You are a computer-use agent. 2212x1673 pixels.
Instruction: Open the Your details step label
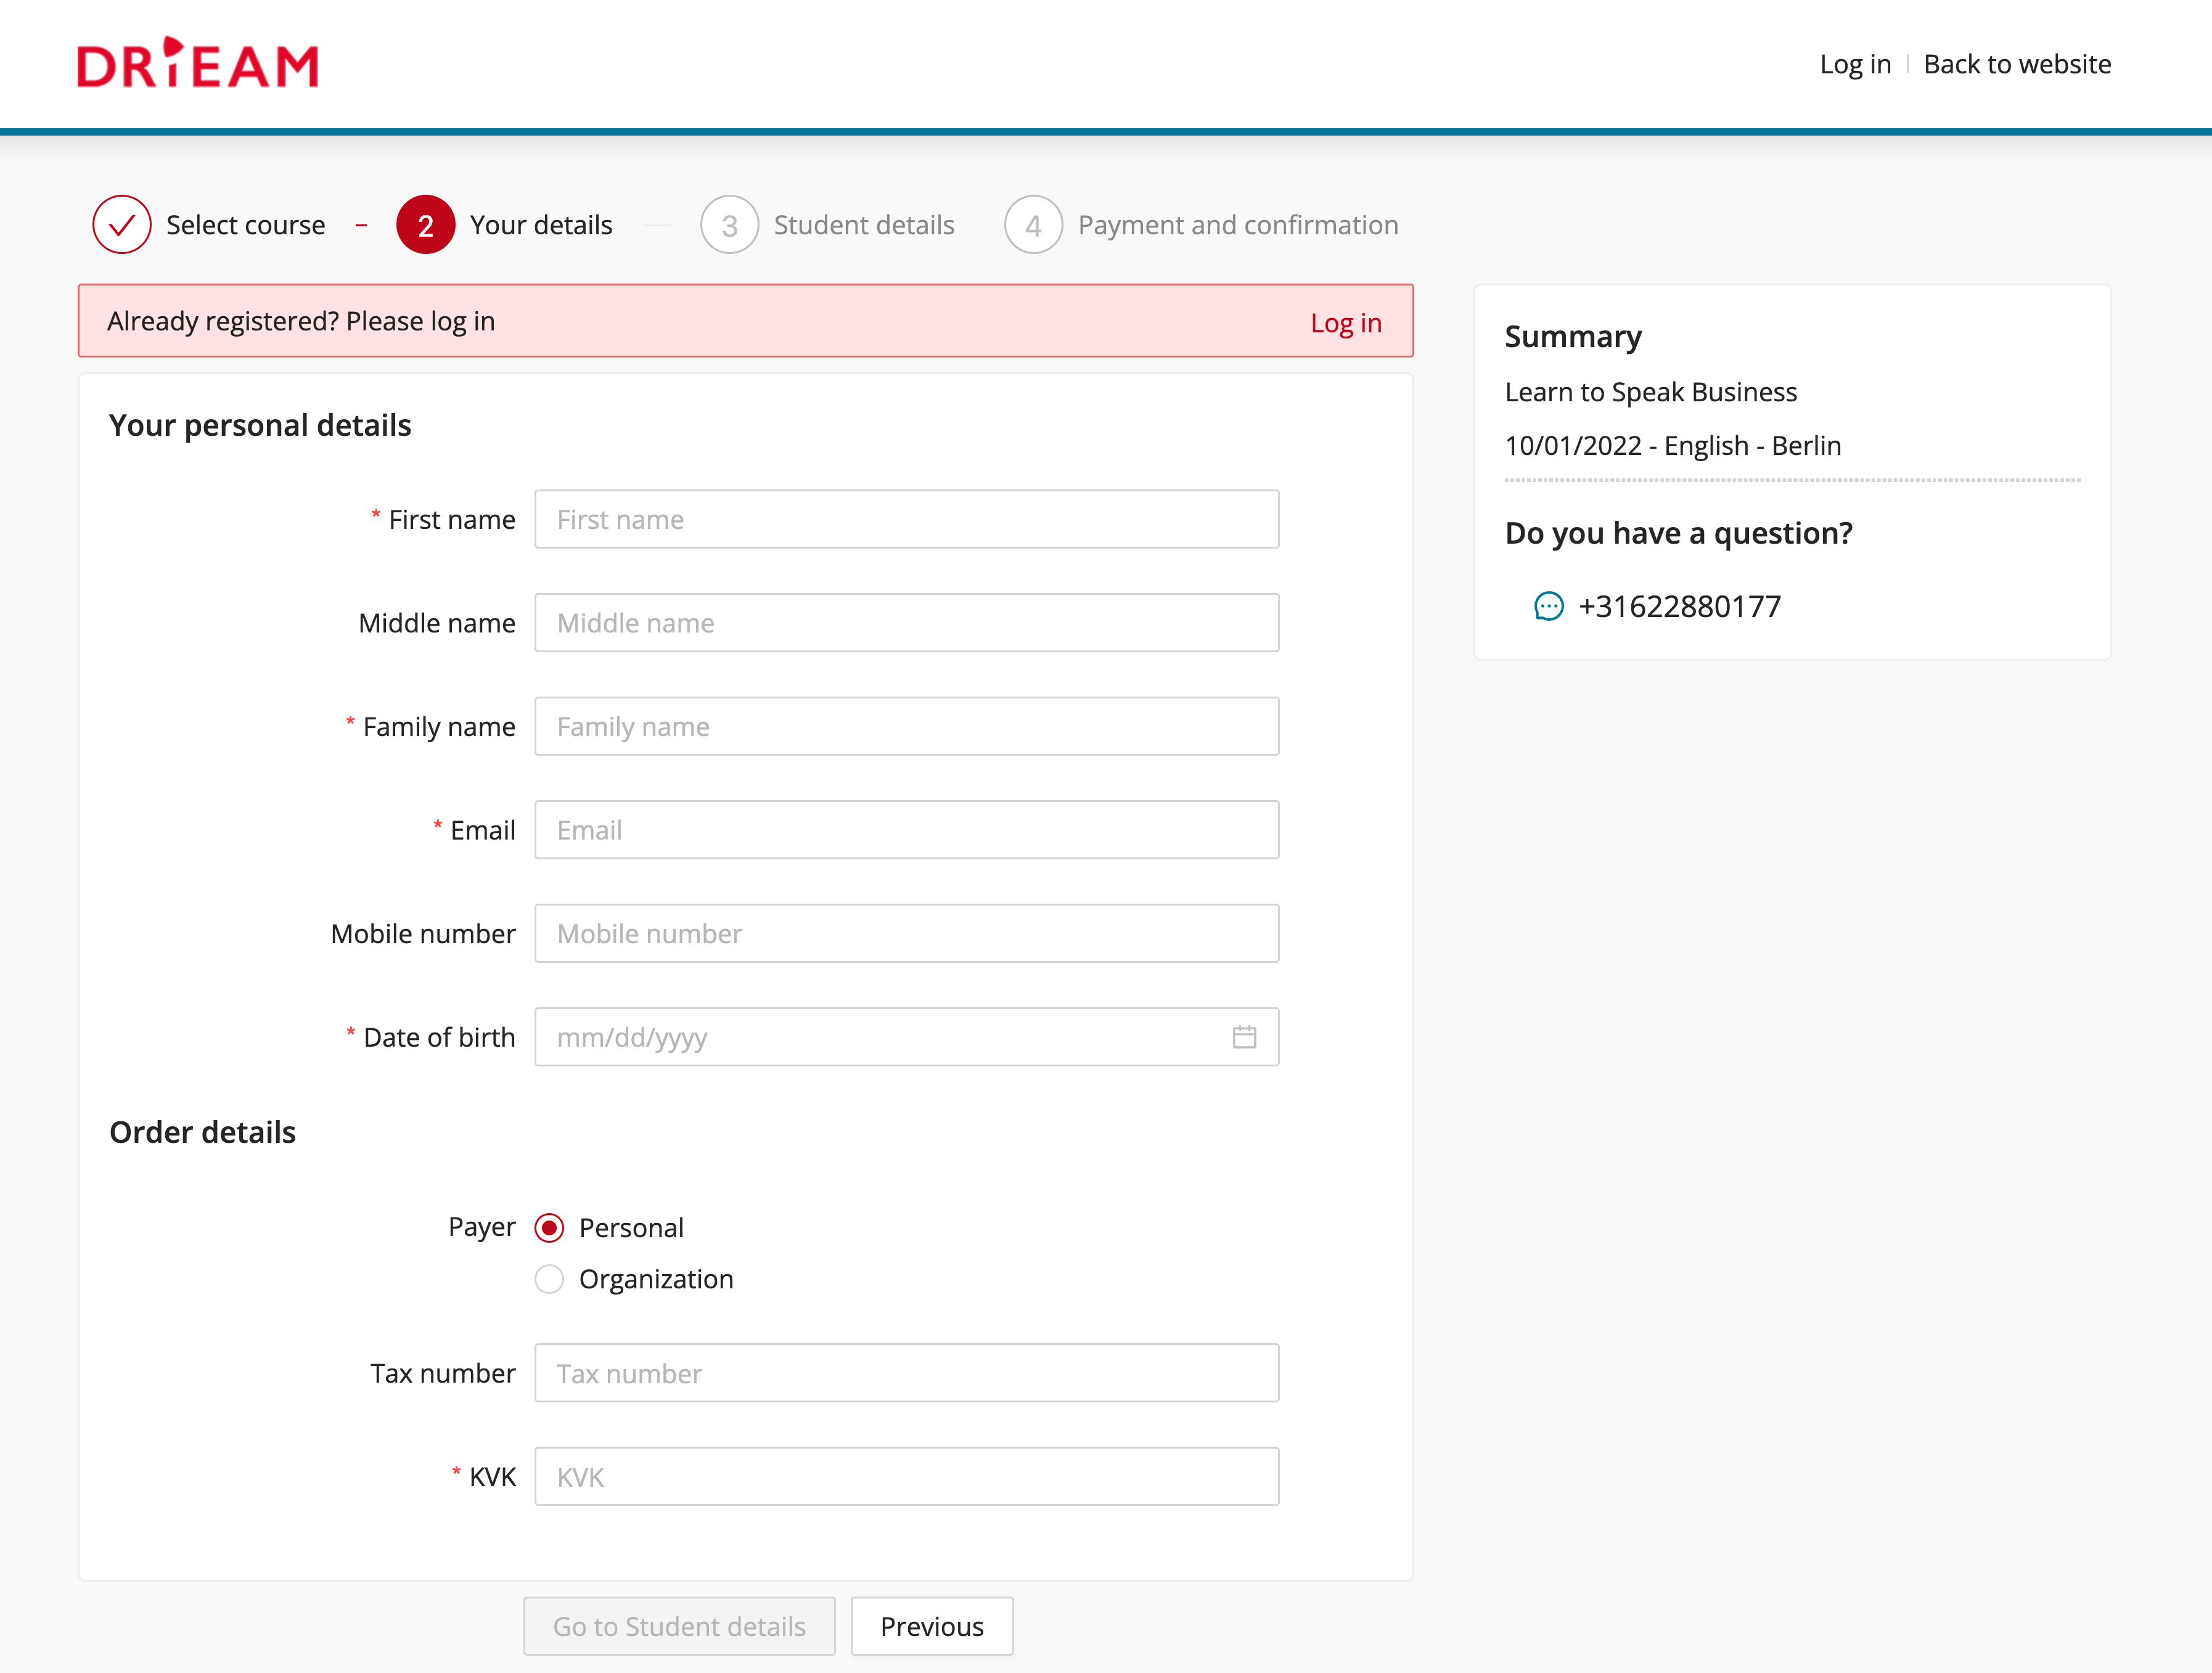pos(541,225)
